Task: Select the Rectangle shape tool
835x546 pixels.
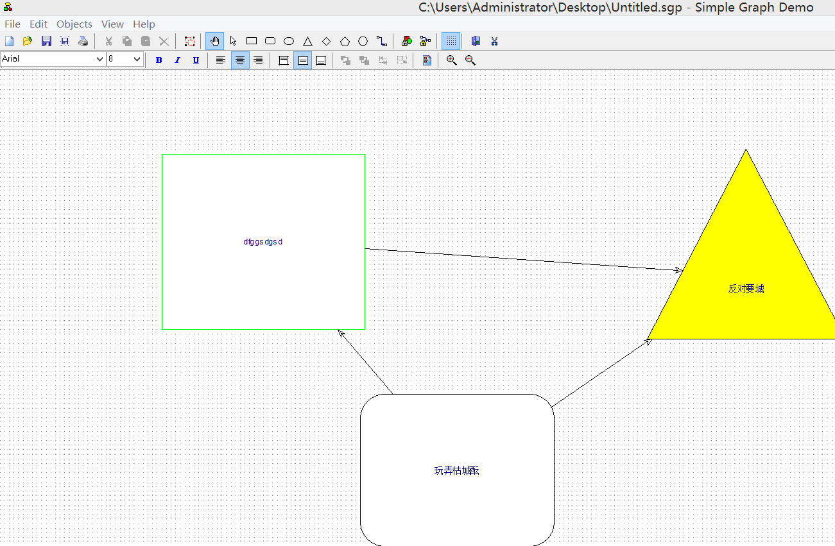Action: coord(251,40)
